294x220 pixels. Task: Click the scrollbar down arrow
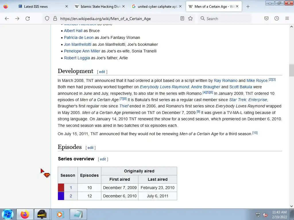tap(291, 206)
